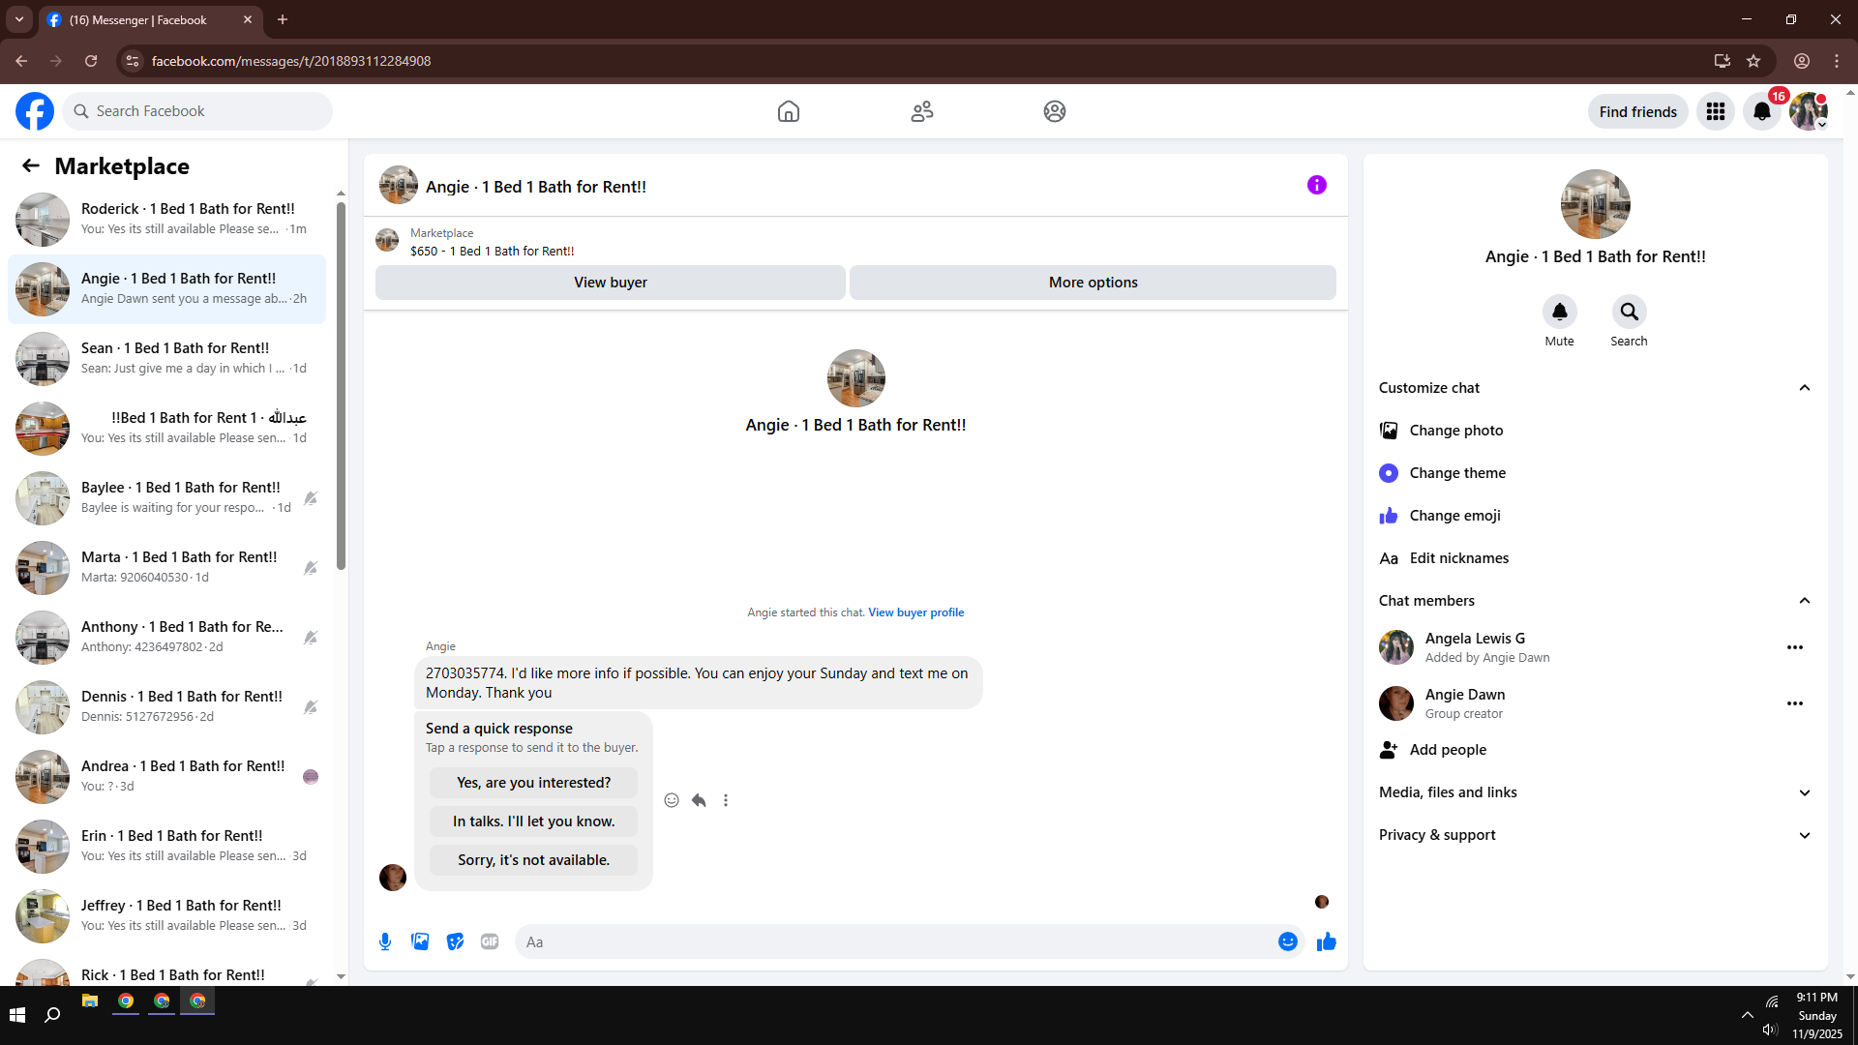1858x1045 pixels.
Task: Collapse the Chat members section
Action: click(1596, 601)
